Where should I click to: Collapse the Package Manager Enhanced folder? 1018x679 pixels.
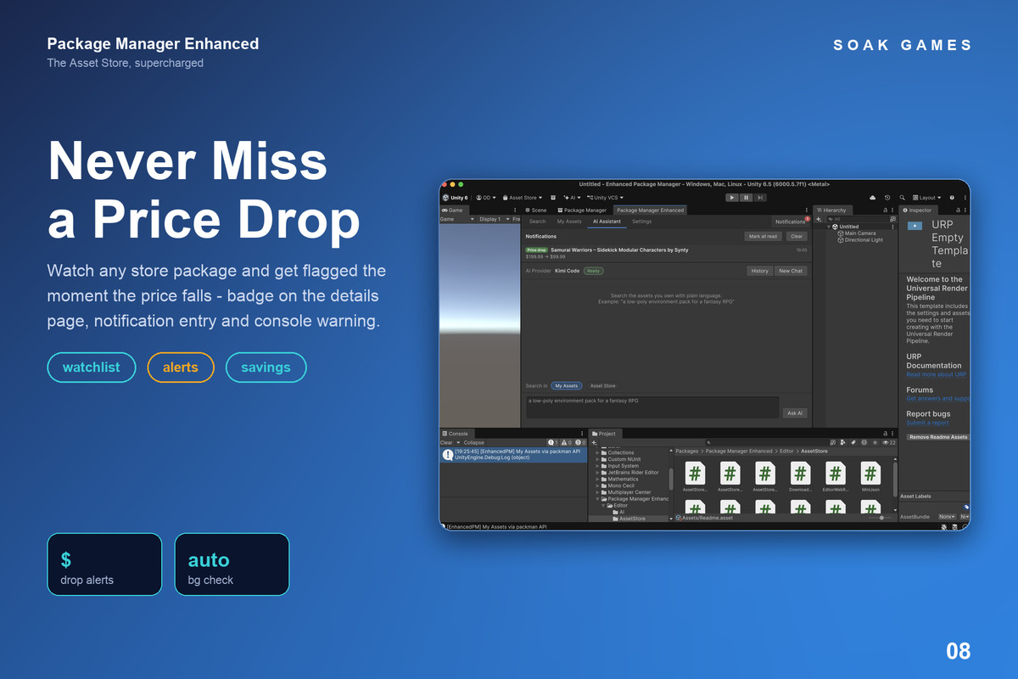[597, 499]
